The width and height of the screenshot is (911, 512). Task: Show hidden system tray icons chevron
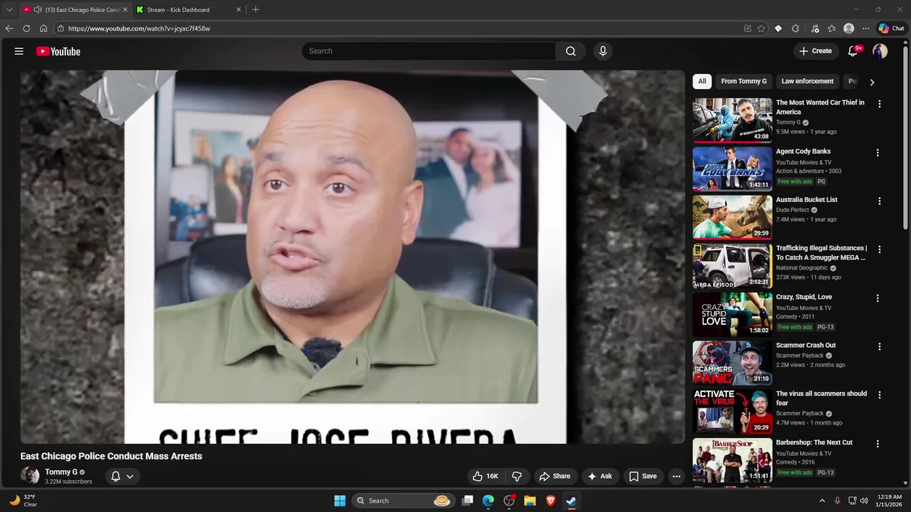point(822,501)
